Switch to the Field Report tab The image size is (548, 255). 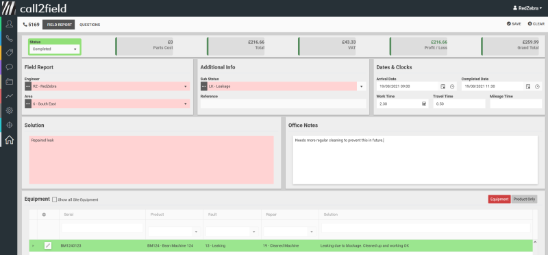click(59, 25)
